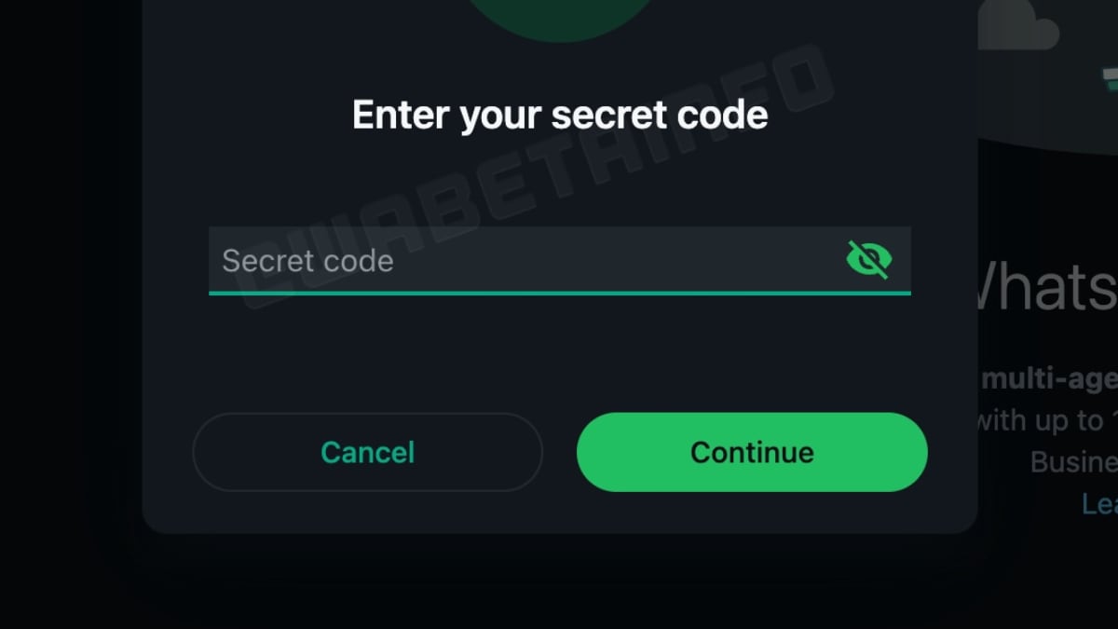This screenshot has height=629, width=1118.
Task: Click the 'Enter your secret code' heading
Action: pyautogui.click(x=560, y=115)
